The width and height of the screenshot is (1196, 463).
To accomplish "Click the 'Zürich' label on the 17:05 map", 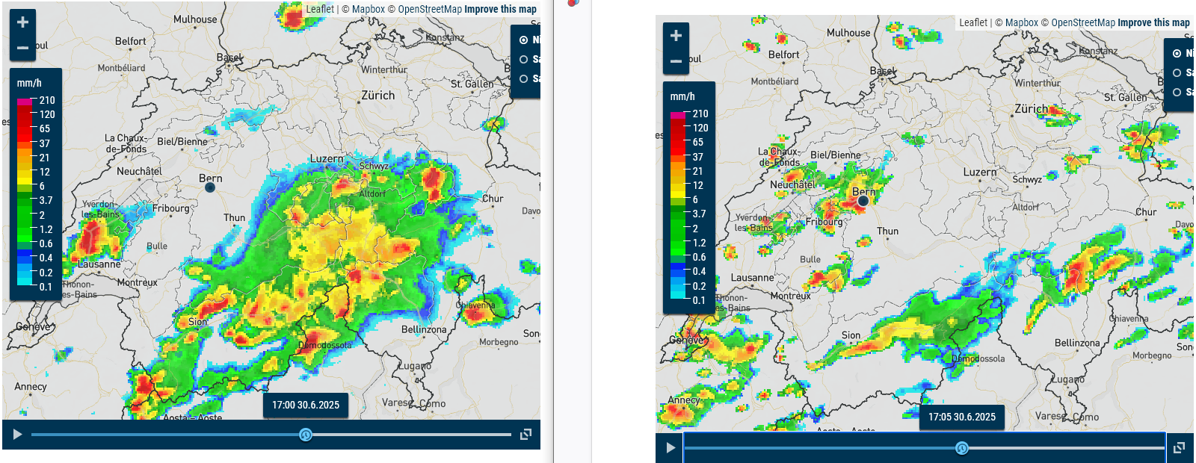I will coord(1032,109).
